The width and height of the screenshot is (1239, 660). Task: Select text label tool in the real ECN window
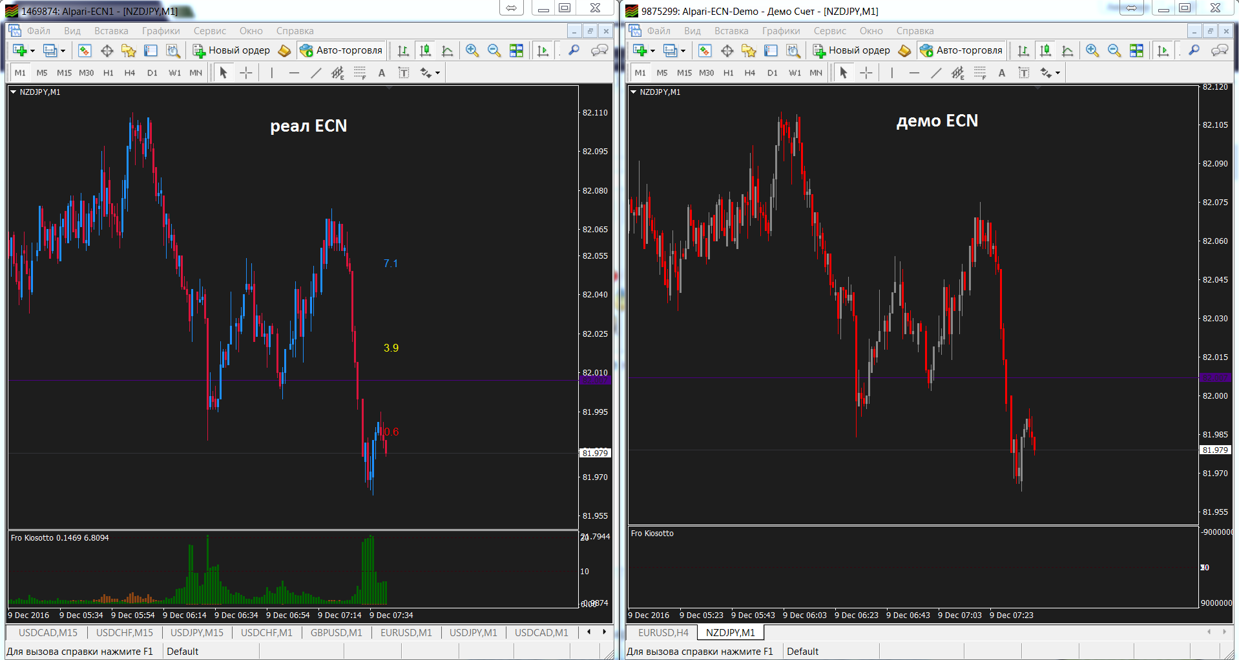[x=404, y=73]
